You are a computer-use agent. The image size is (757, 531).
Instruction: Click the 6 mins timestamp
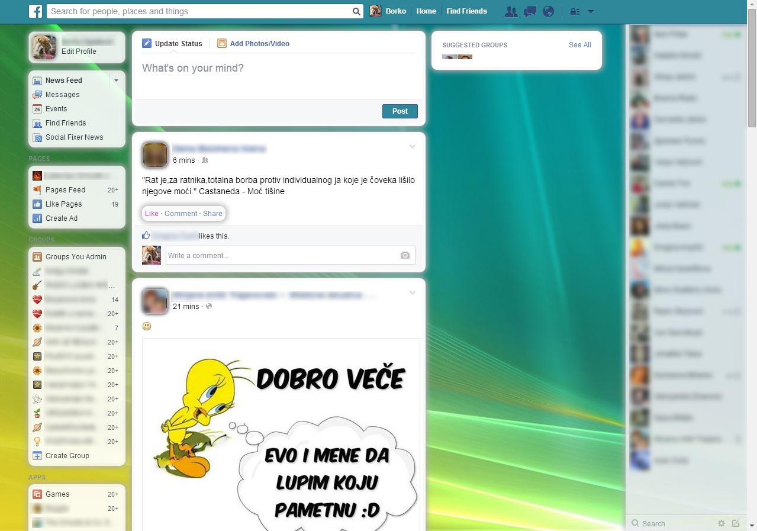click(x=183, y=160)
